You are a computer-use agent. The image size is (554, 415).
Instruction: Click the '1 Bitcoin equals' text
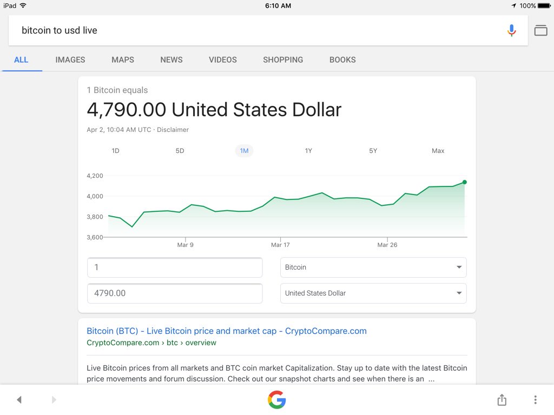tap(117, 90)
